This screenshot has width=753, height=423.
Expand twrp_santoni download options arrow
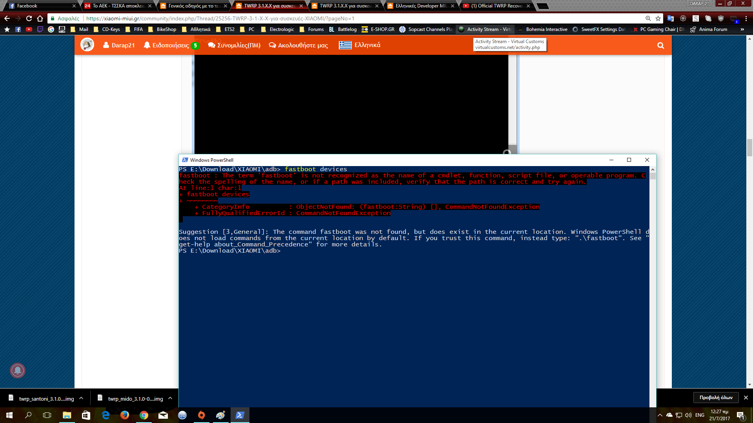click(x=81, y=398)
